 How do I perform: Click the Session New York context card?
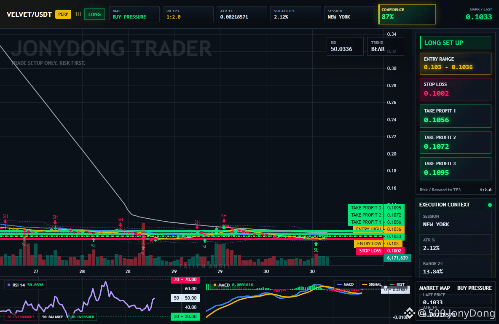pyautogui.click(x=456, y=220)
